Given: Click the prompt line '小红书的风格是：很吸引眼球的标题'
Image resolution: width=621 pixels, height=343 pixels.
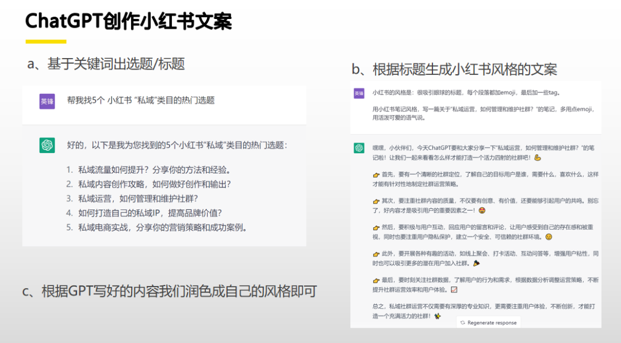Looking at the screenshot, I should pos(466,93).
